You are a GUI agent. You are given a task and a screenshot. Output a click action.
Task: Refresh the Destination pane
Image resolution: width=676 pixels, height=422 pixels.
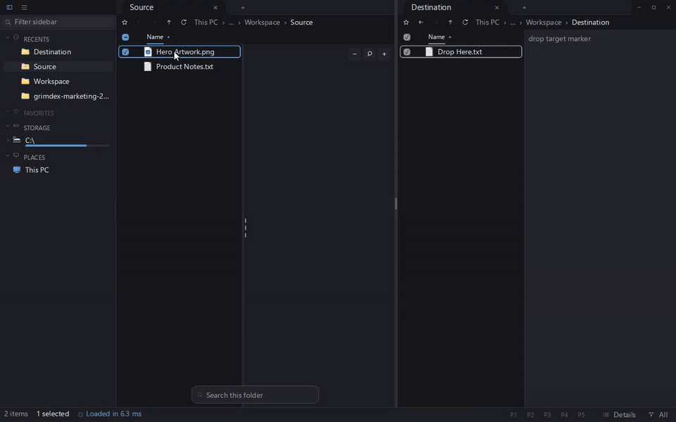pos(465,23)
